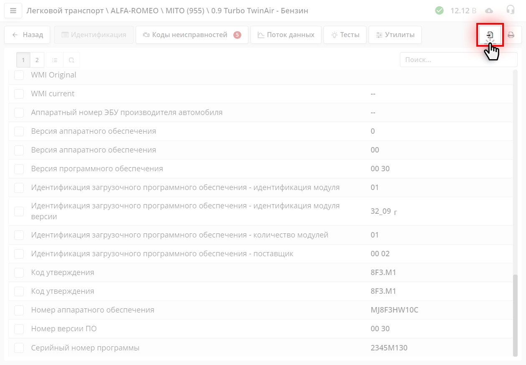Click the Назад button
526x365 pixels.
pos(27,35)
